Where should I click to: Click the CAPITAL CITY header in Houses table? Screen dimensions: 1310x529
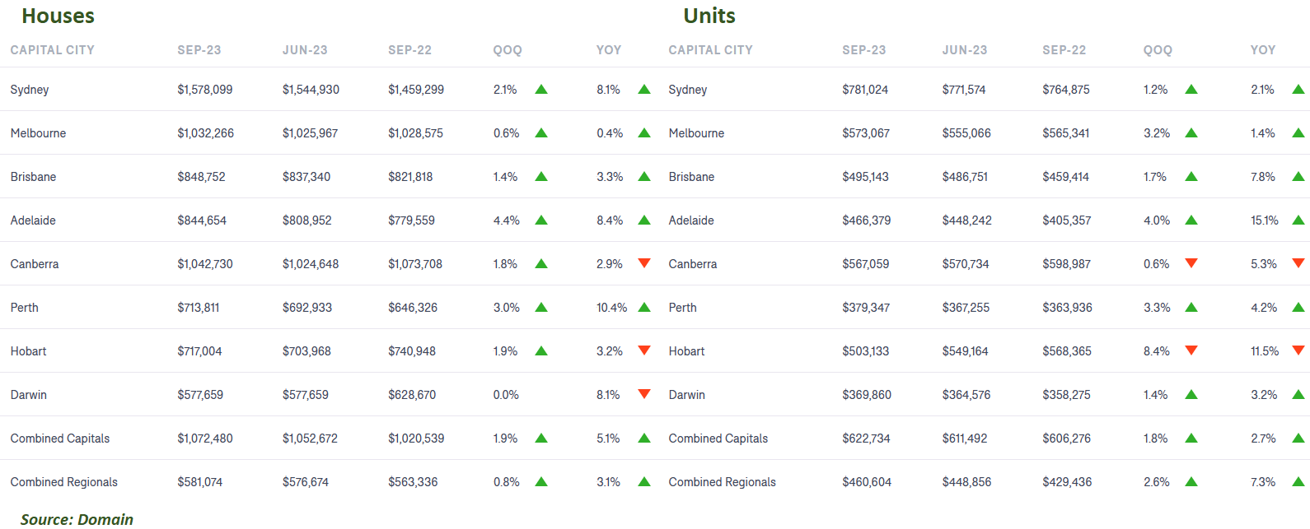[x=52, y=50]
